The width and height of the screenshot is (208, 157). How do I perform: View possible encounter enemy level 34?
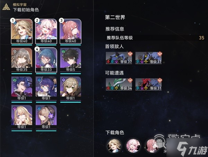pyautogui.click(x=119, y=84)
